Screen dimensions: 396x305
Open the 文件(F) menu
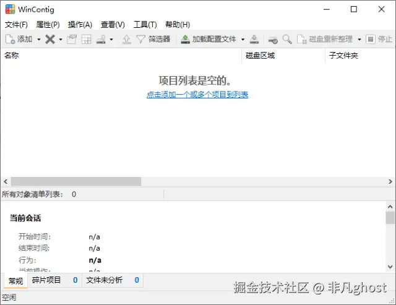pos(16,25)
